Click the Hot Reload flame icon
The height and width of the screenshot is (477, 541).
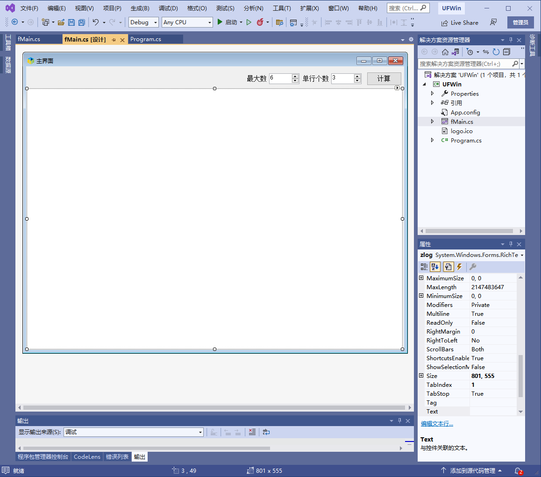(260, 22)
